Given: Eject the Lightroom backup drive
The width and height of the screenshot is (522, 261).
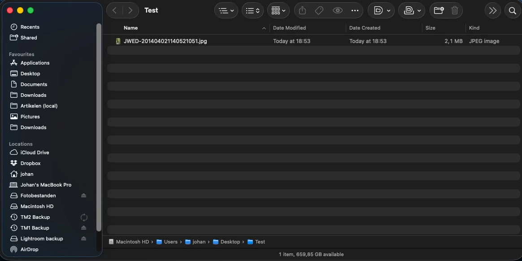Looking at the screenshot, I should pyautogui.click(x=83, y=239).
